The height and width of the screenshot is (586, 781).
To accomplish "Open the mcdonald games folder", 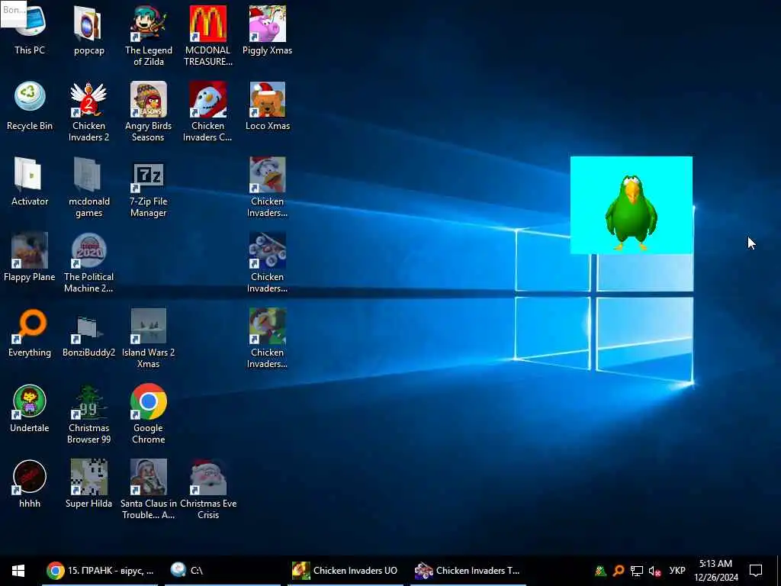I will coord(88,186).
